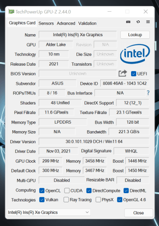Click the BIOS export share icon

pyautogui.click(x=123, y=73)
